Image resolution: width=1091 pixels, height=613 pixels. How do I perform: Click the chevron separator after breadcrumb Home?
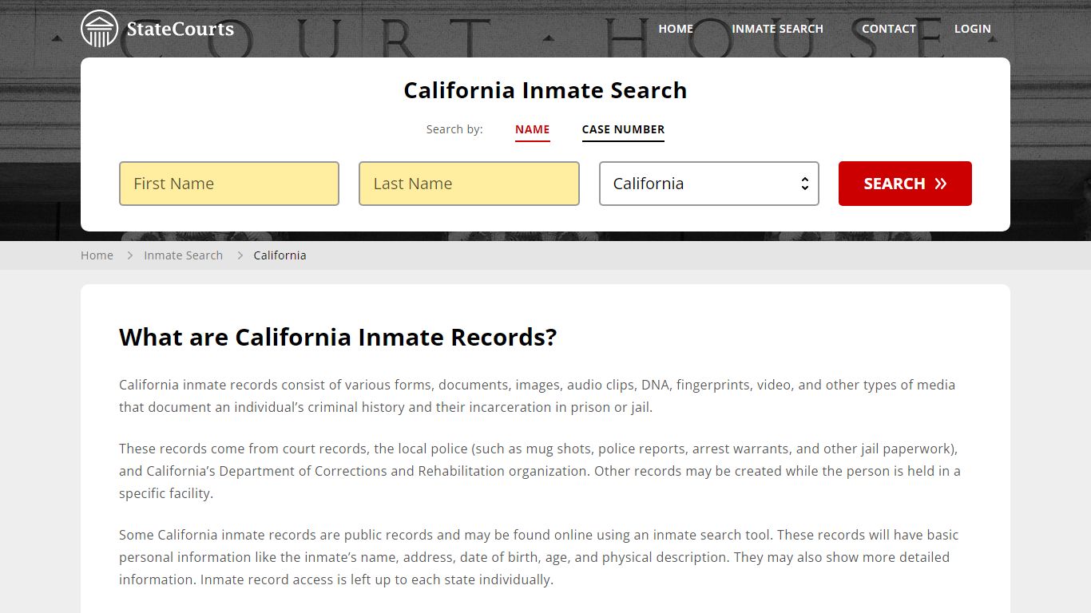coord(129,255)
